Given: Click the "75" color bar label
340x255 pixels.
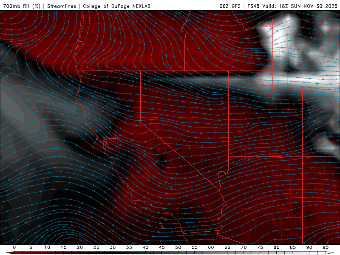Looking at the screenshot, I should 260,247.
